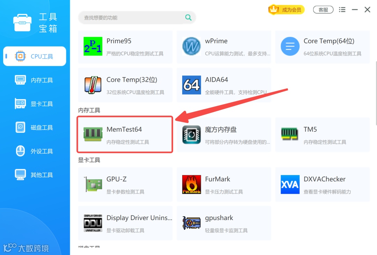The image size is (377, 255).
Task: Switch to the 显卡工具 tab
Action: click(35, 104)
